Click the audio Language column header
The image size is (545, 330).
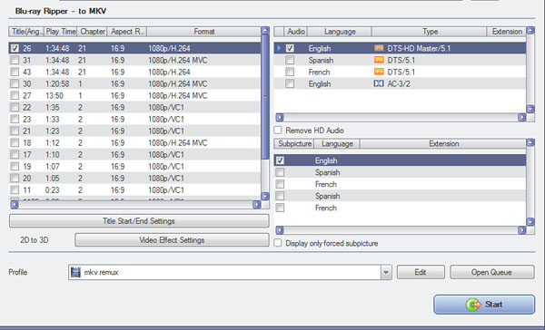pos(340,32)
